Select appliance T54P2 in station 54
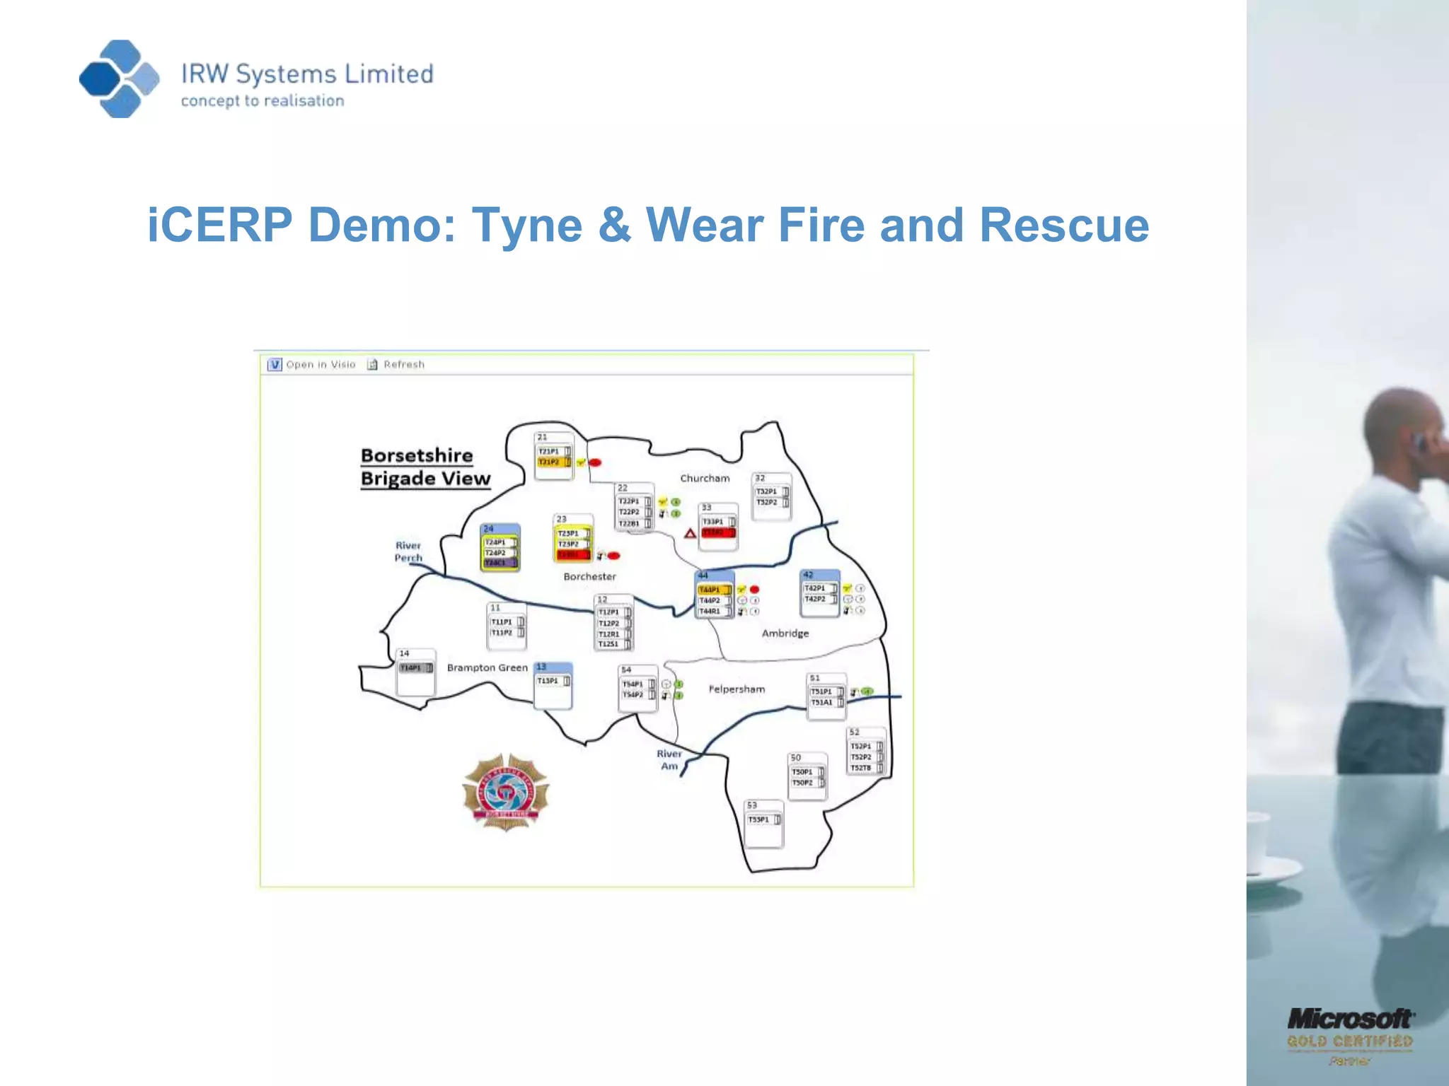This screenshot has width=1449, height=1086. point(638,695)
